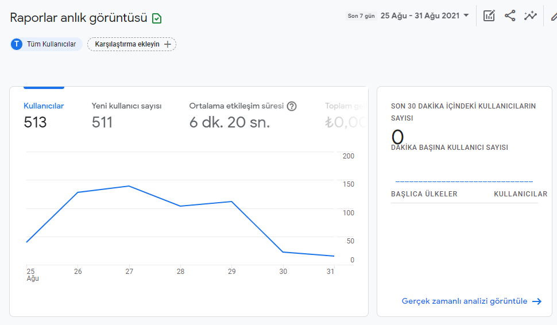Click the plus icon in Karşılaştırma ekleyin

coord(168,44)
